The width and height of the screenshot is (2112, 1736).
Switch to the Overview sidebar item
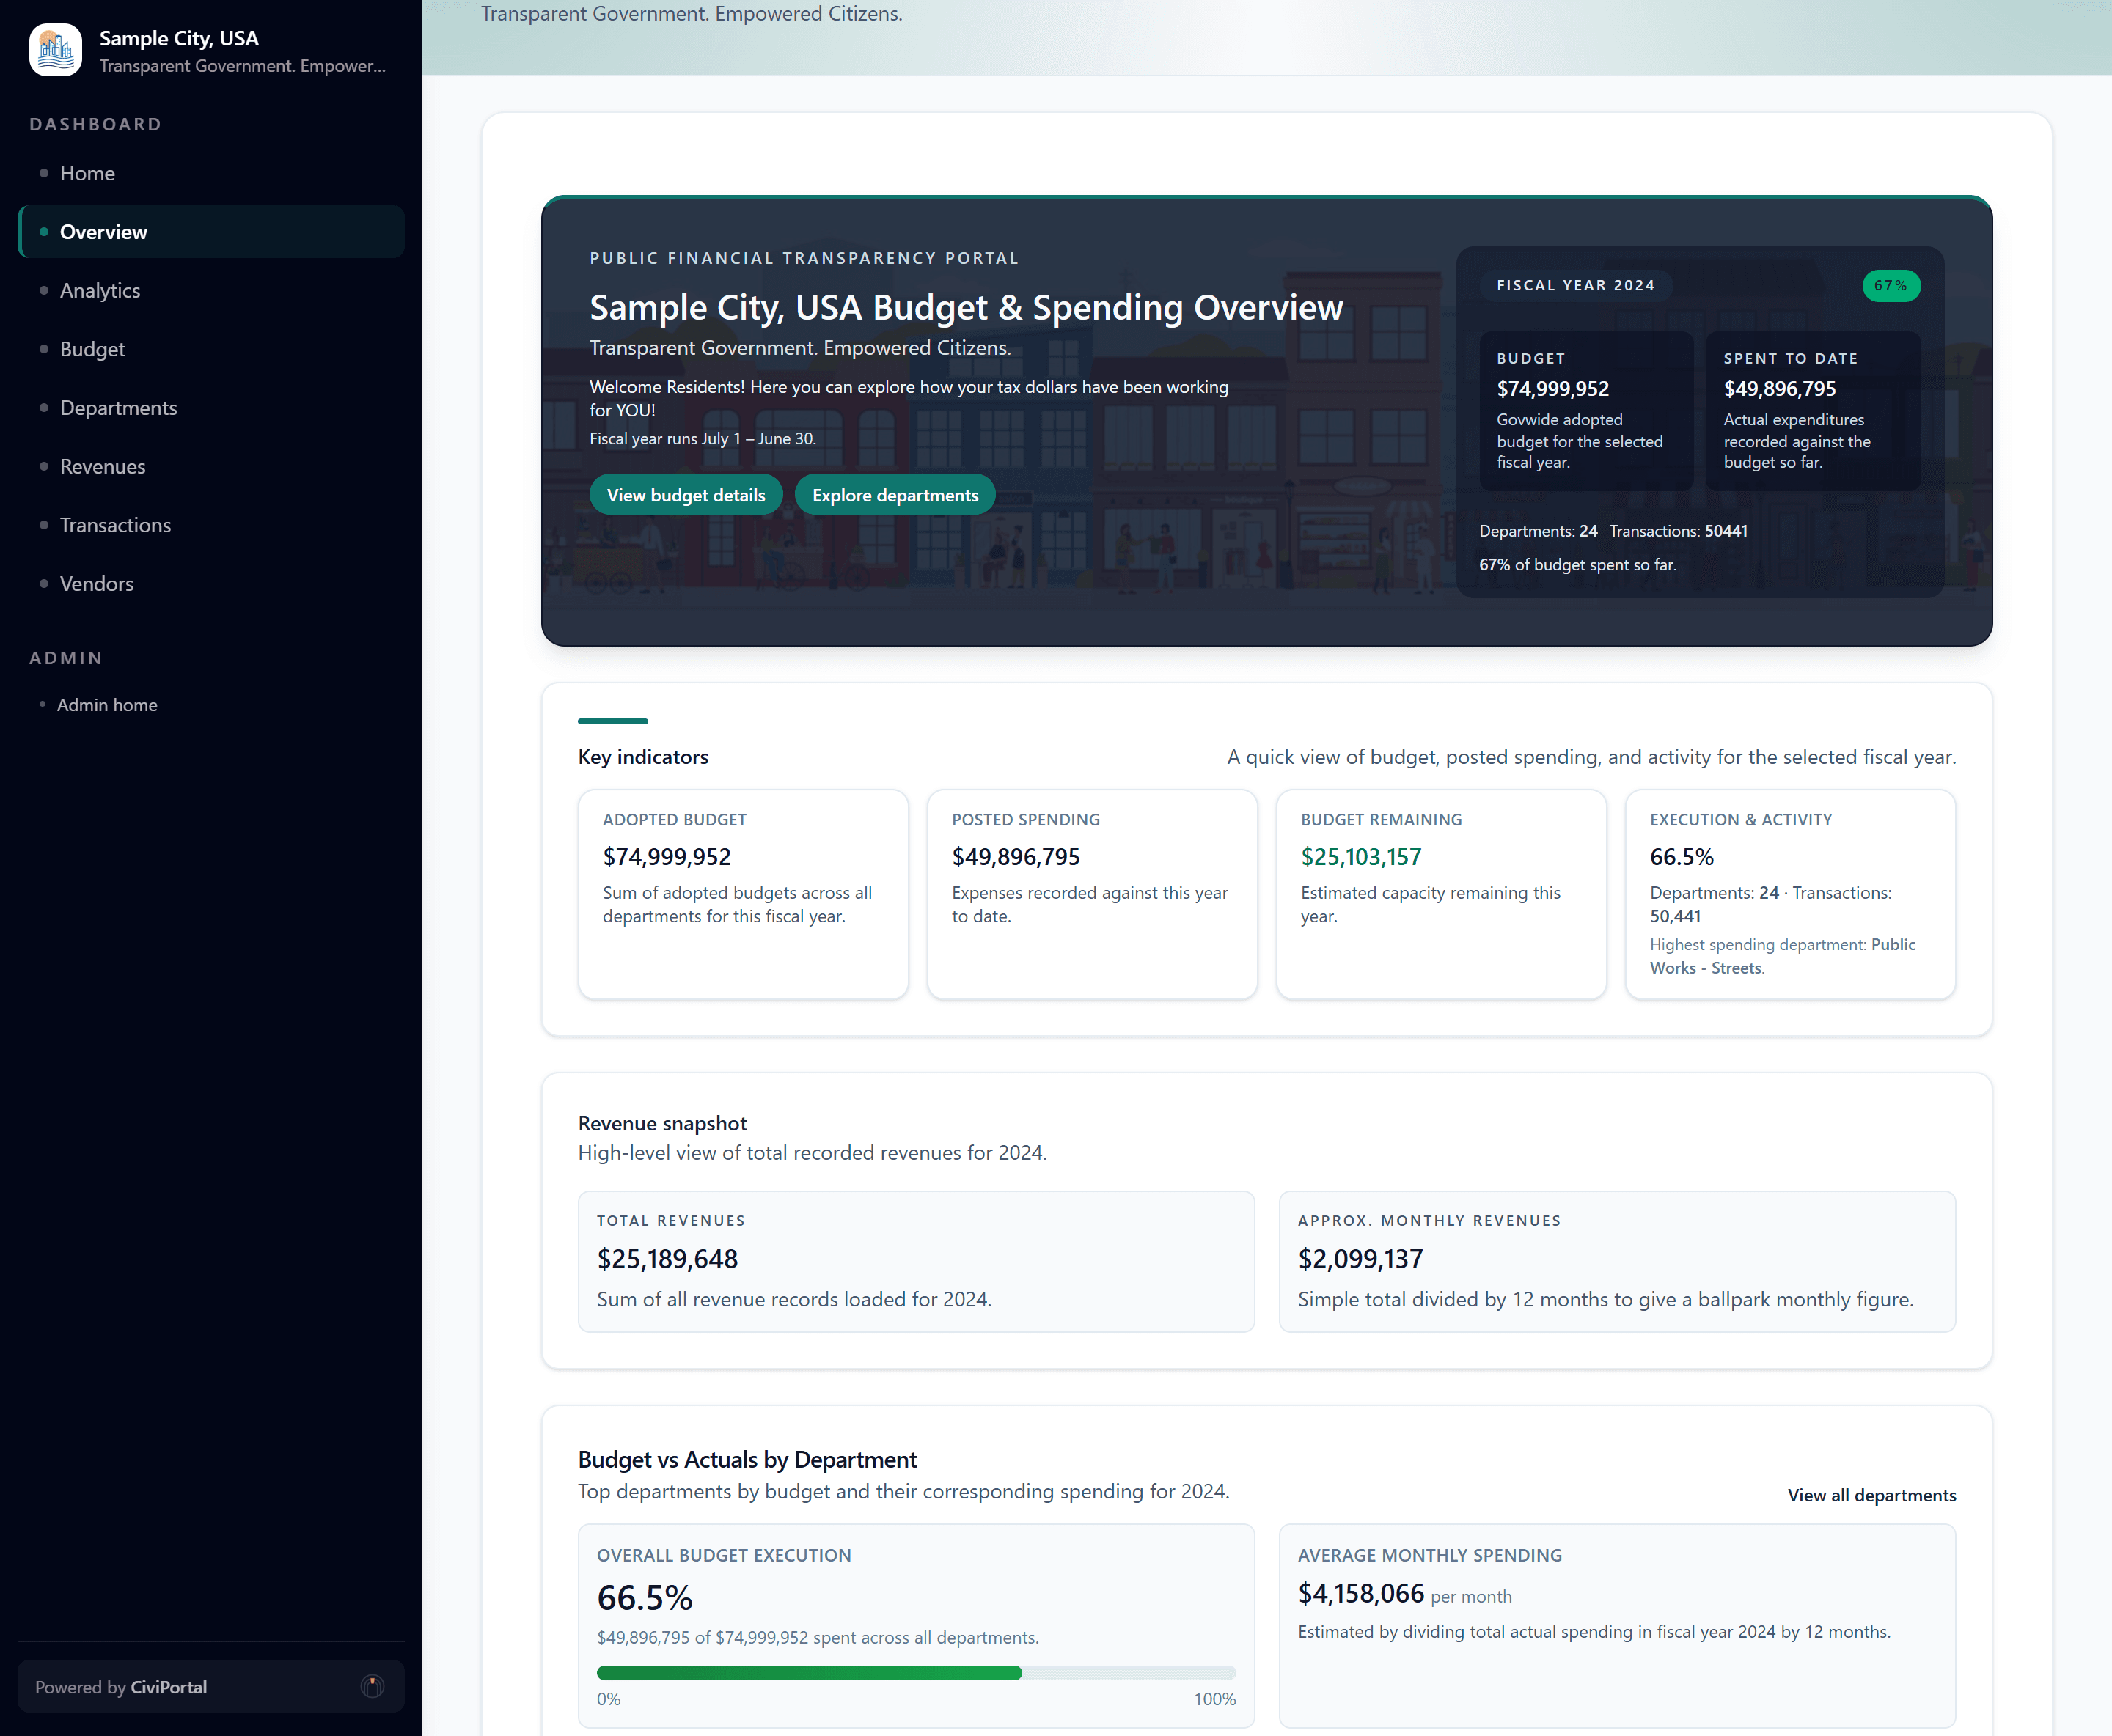(104, 231)
